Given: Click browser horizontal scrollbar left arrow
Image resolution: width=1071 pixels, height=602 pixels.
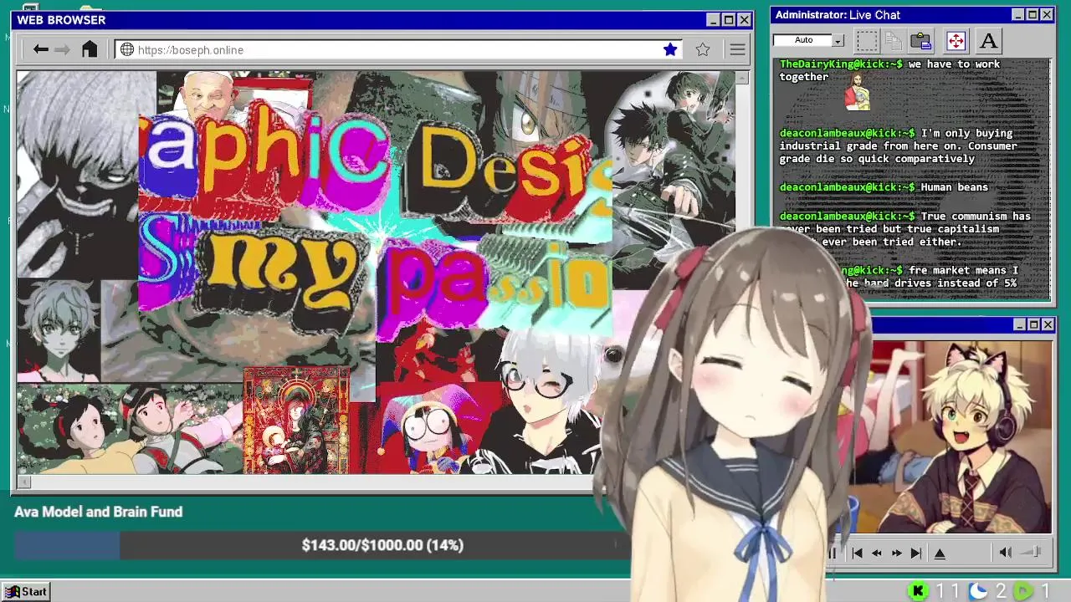Looking at the screenshot, I should tap(23, 482).
